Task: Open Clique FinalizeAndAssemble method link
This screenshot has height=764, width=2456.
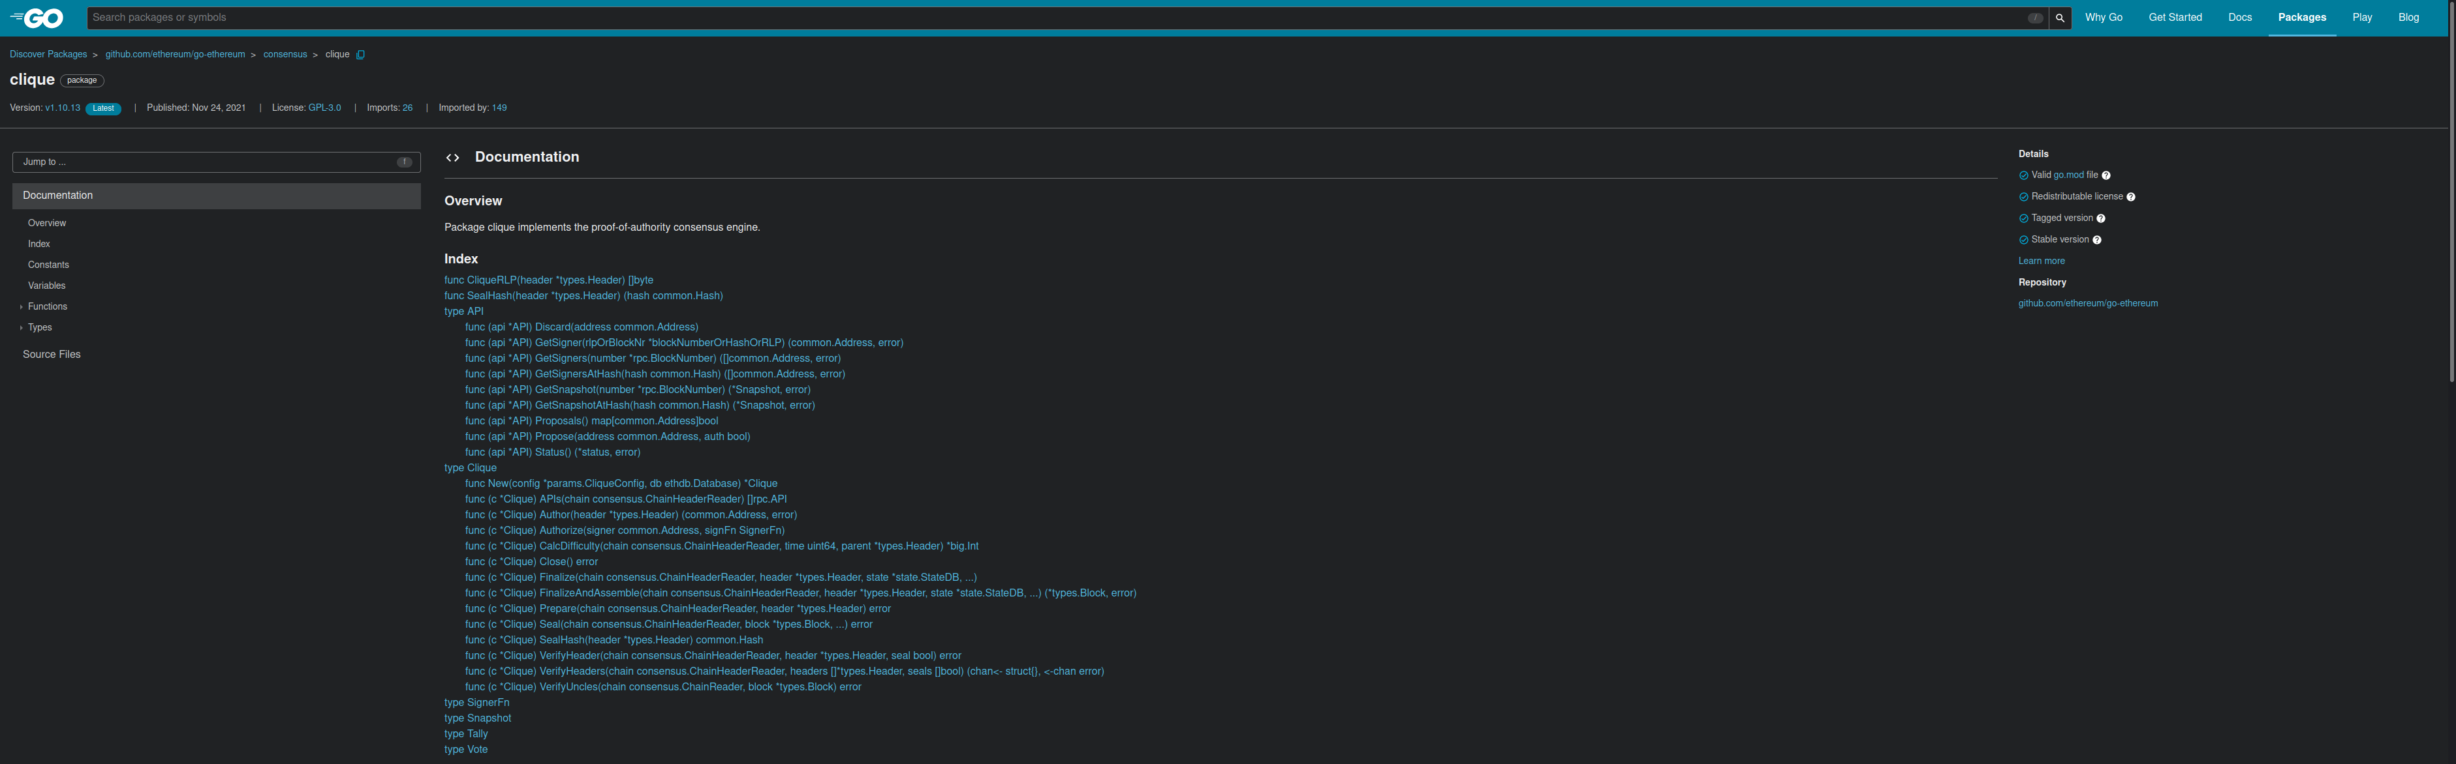Action: click(x=801, y=593)
